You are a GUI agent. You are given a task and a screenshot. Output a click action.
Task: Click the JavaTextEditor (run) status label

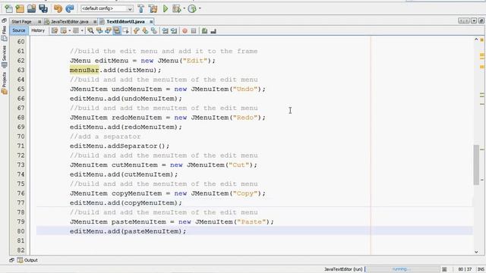pos(343,269)
